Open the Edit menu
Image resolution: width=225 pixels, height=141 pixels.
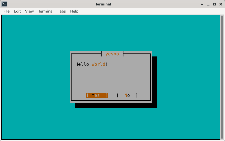click(x=17, y=11)
